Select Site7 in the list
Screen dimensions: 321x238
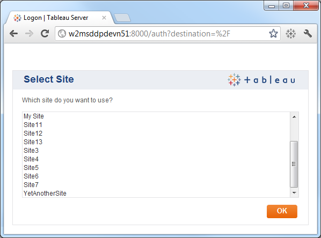point(156,185)
